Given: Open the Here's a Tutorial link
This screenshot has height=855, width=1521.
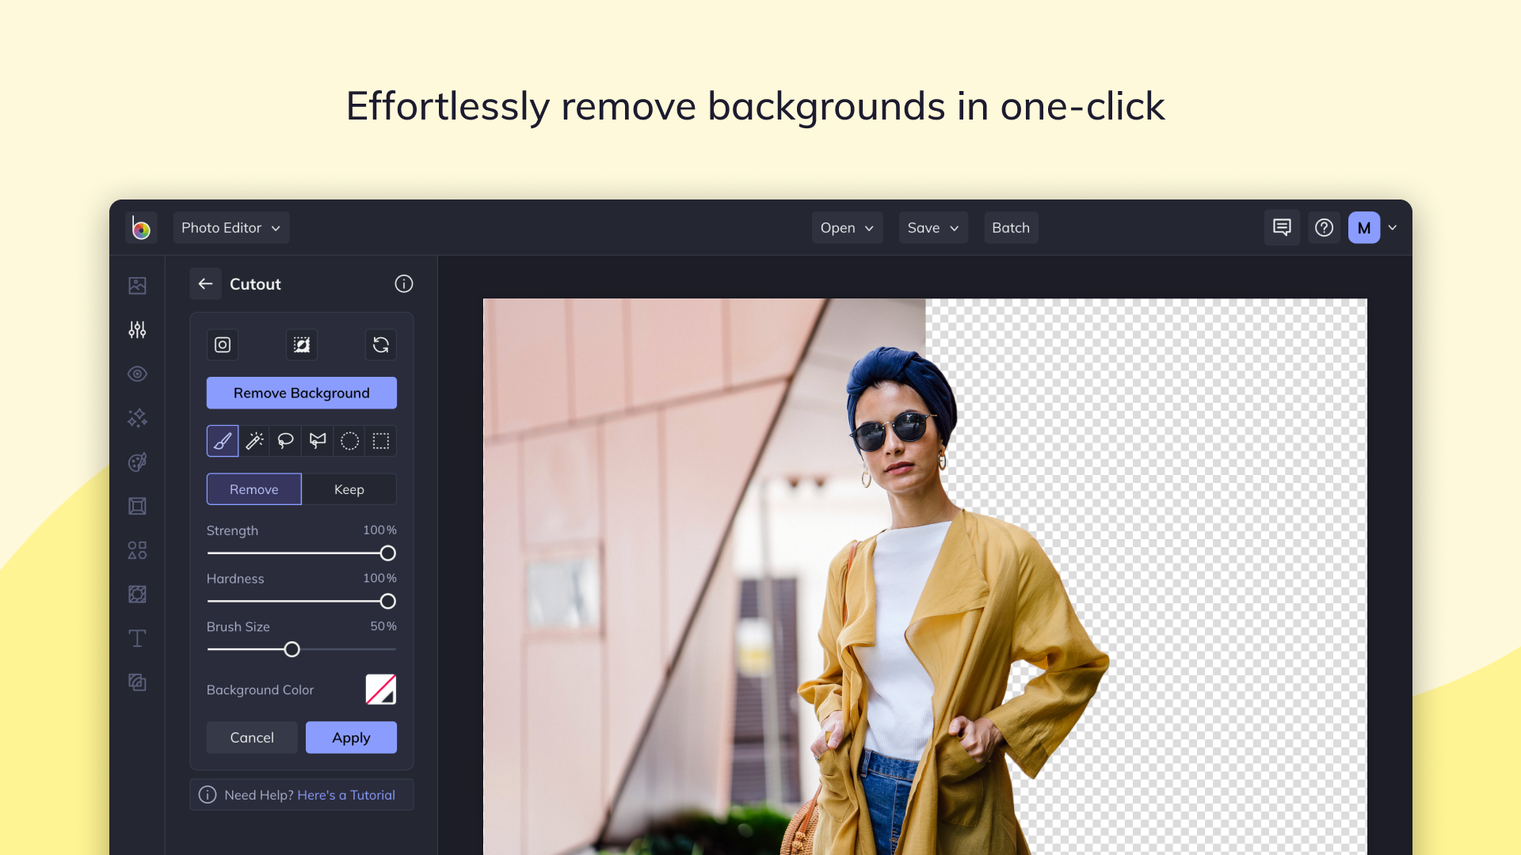Looking at the screenshot, I should [x=346, y=795].
